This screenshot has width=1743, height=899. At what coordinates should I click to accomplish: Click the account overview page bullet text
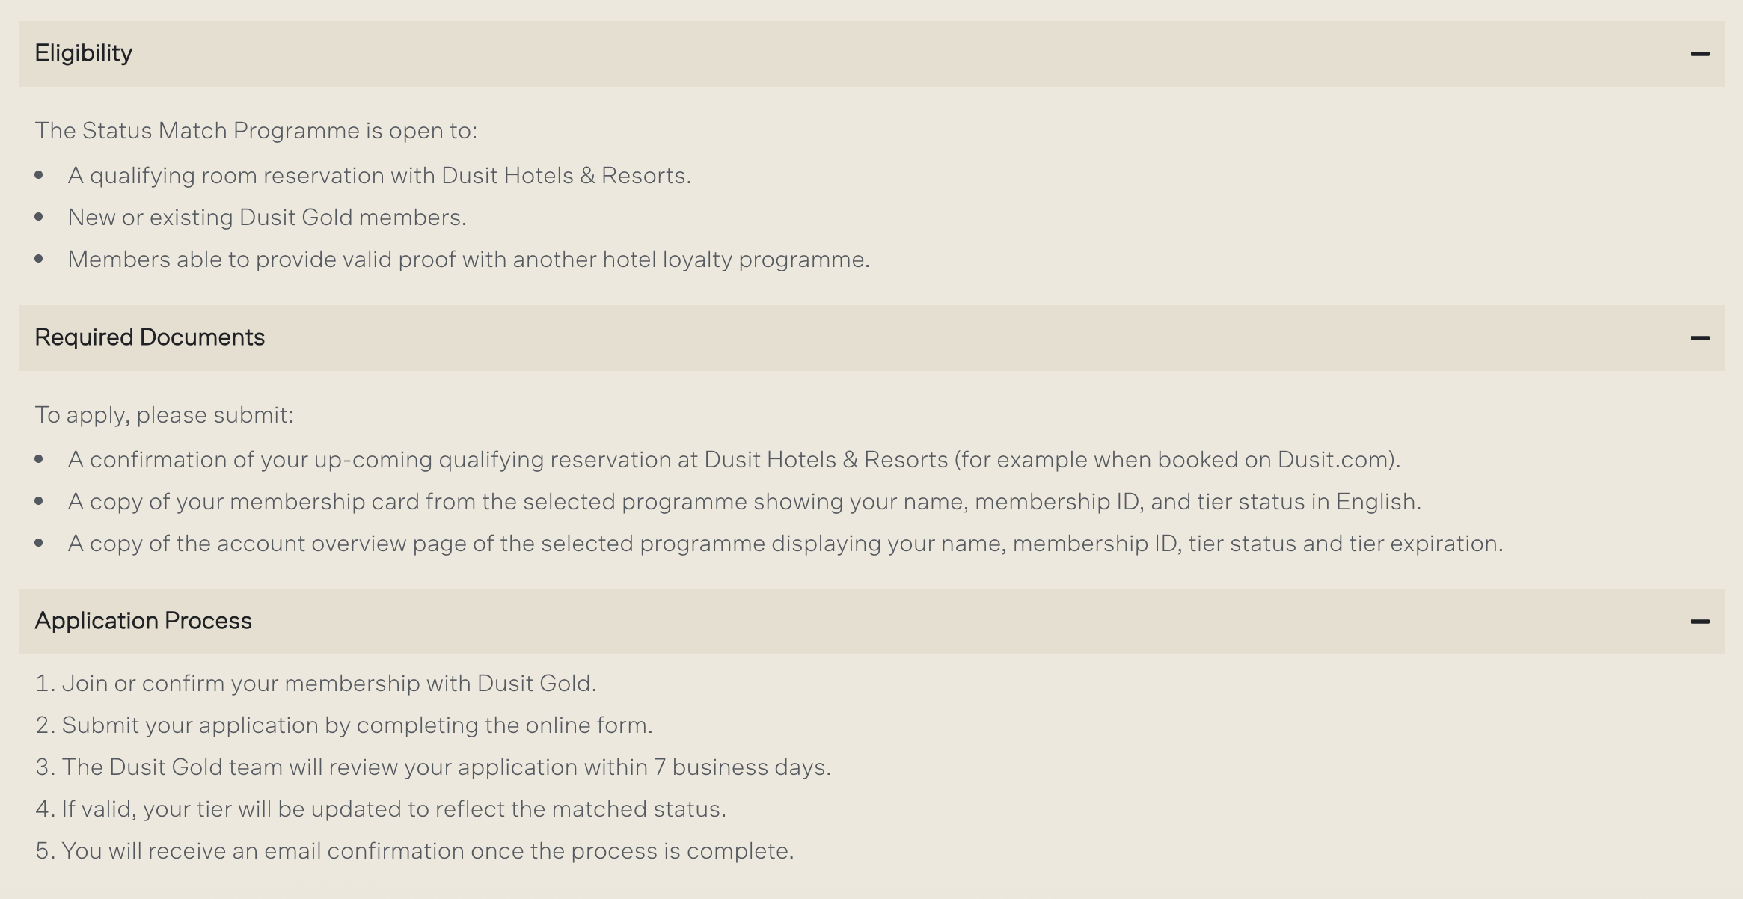point(785,544)
